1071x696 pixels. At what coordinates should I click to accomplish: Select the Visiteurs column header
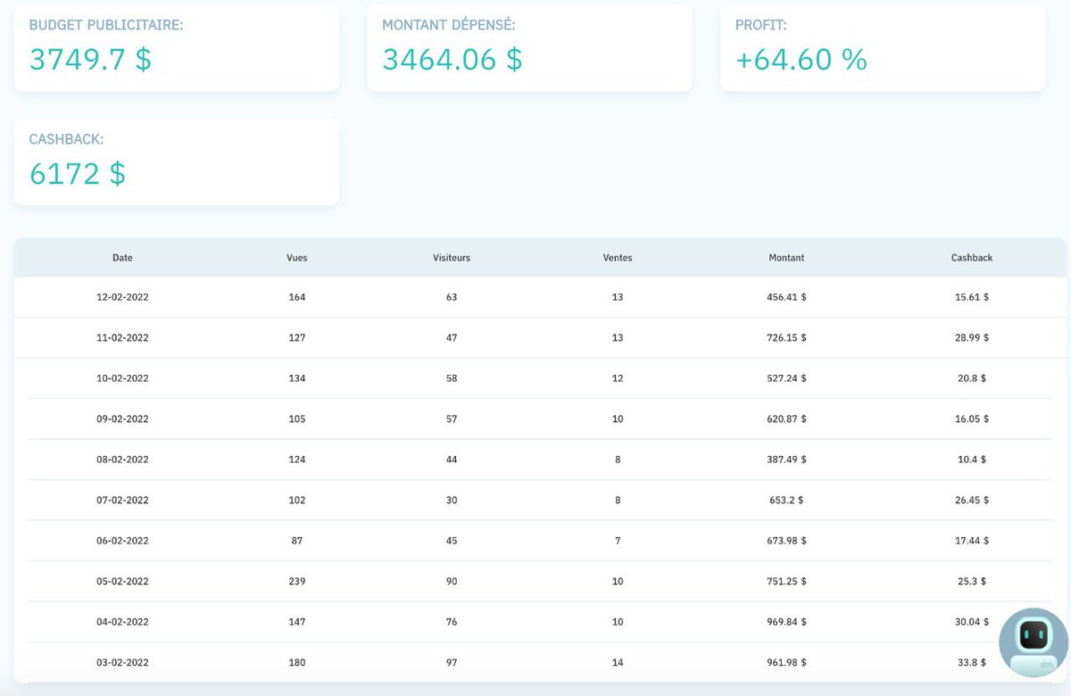coord(452,258)
